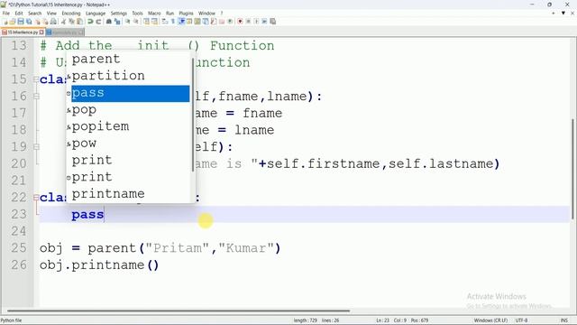The height and width of the screenshot is (325, 577).
Task: Open the Macro menu
Action: [x=154, y=14]
